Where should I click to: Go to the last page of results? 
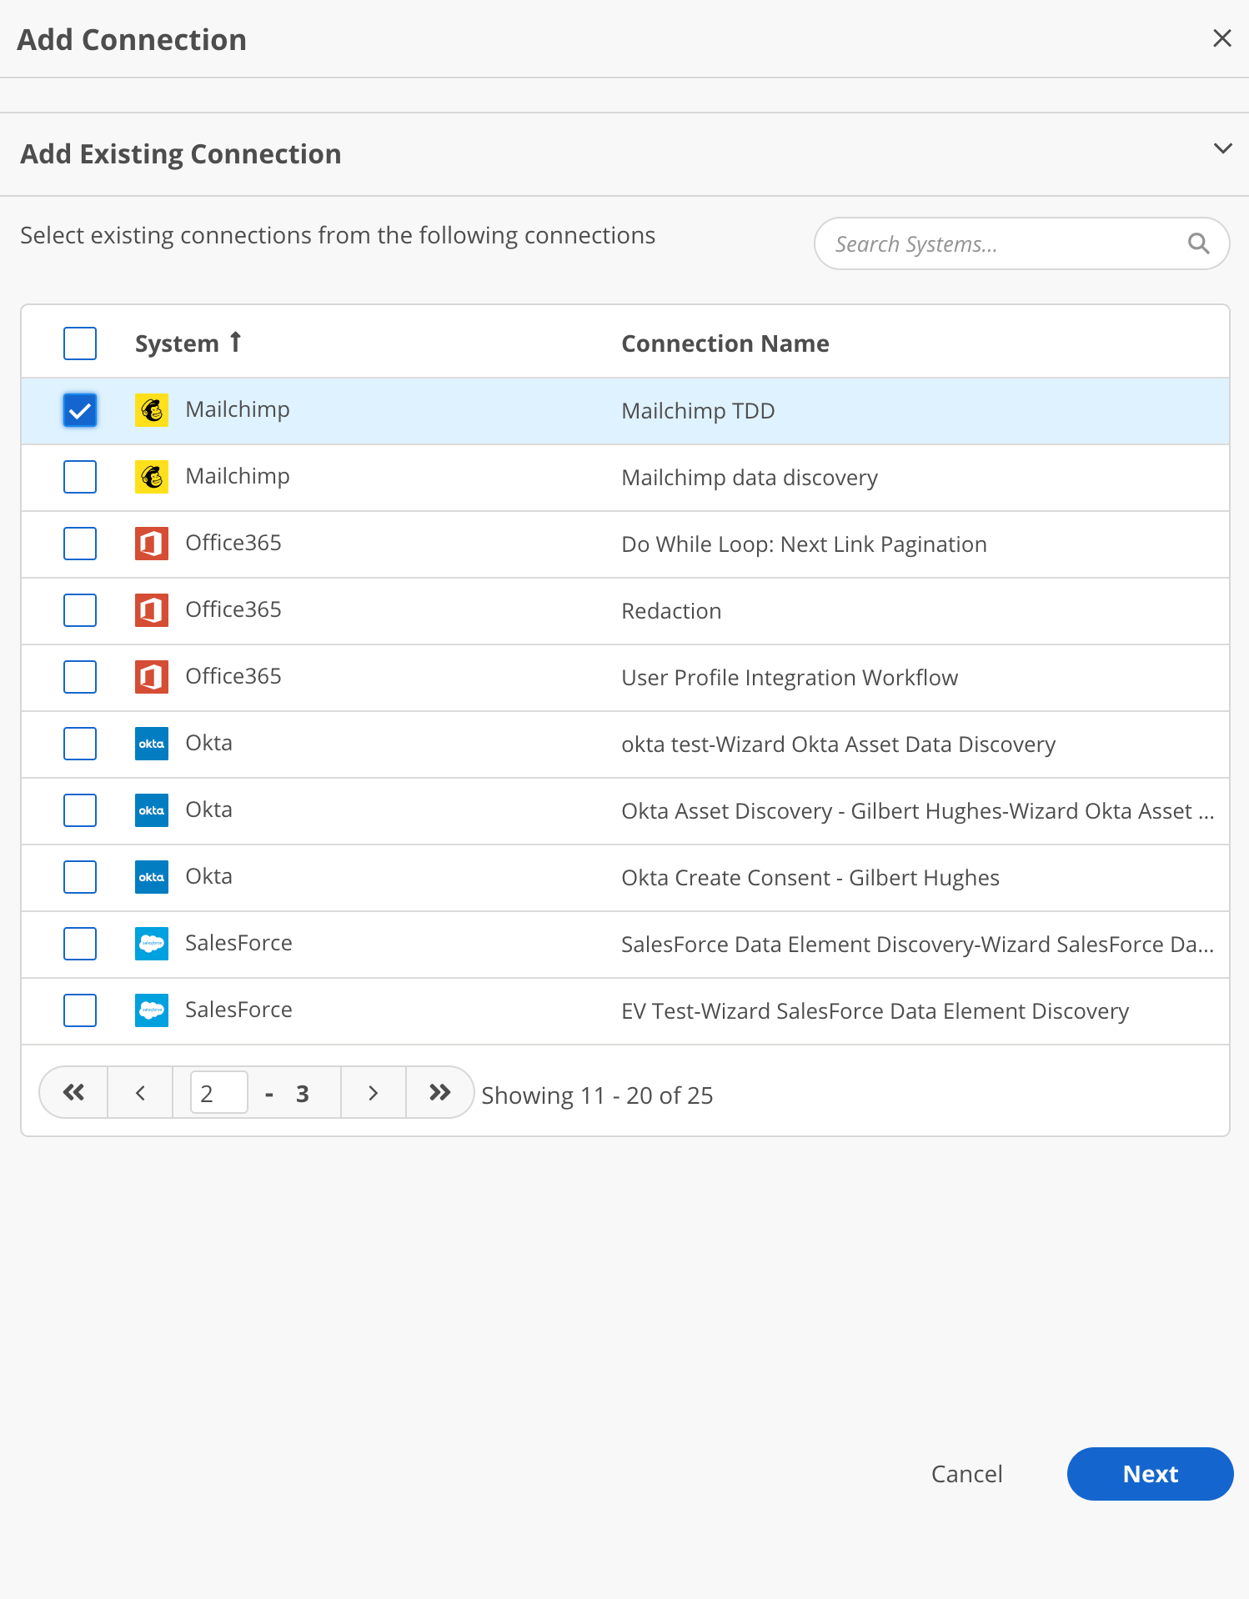439,1092
